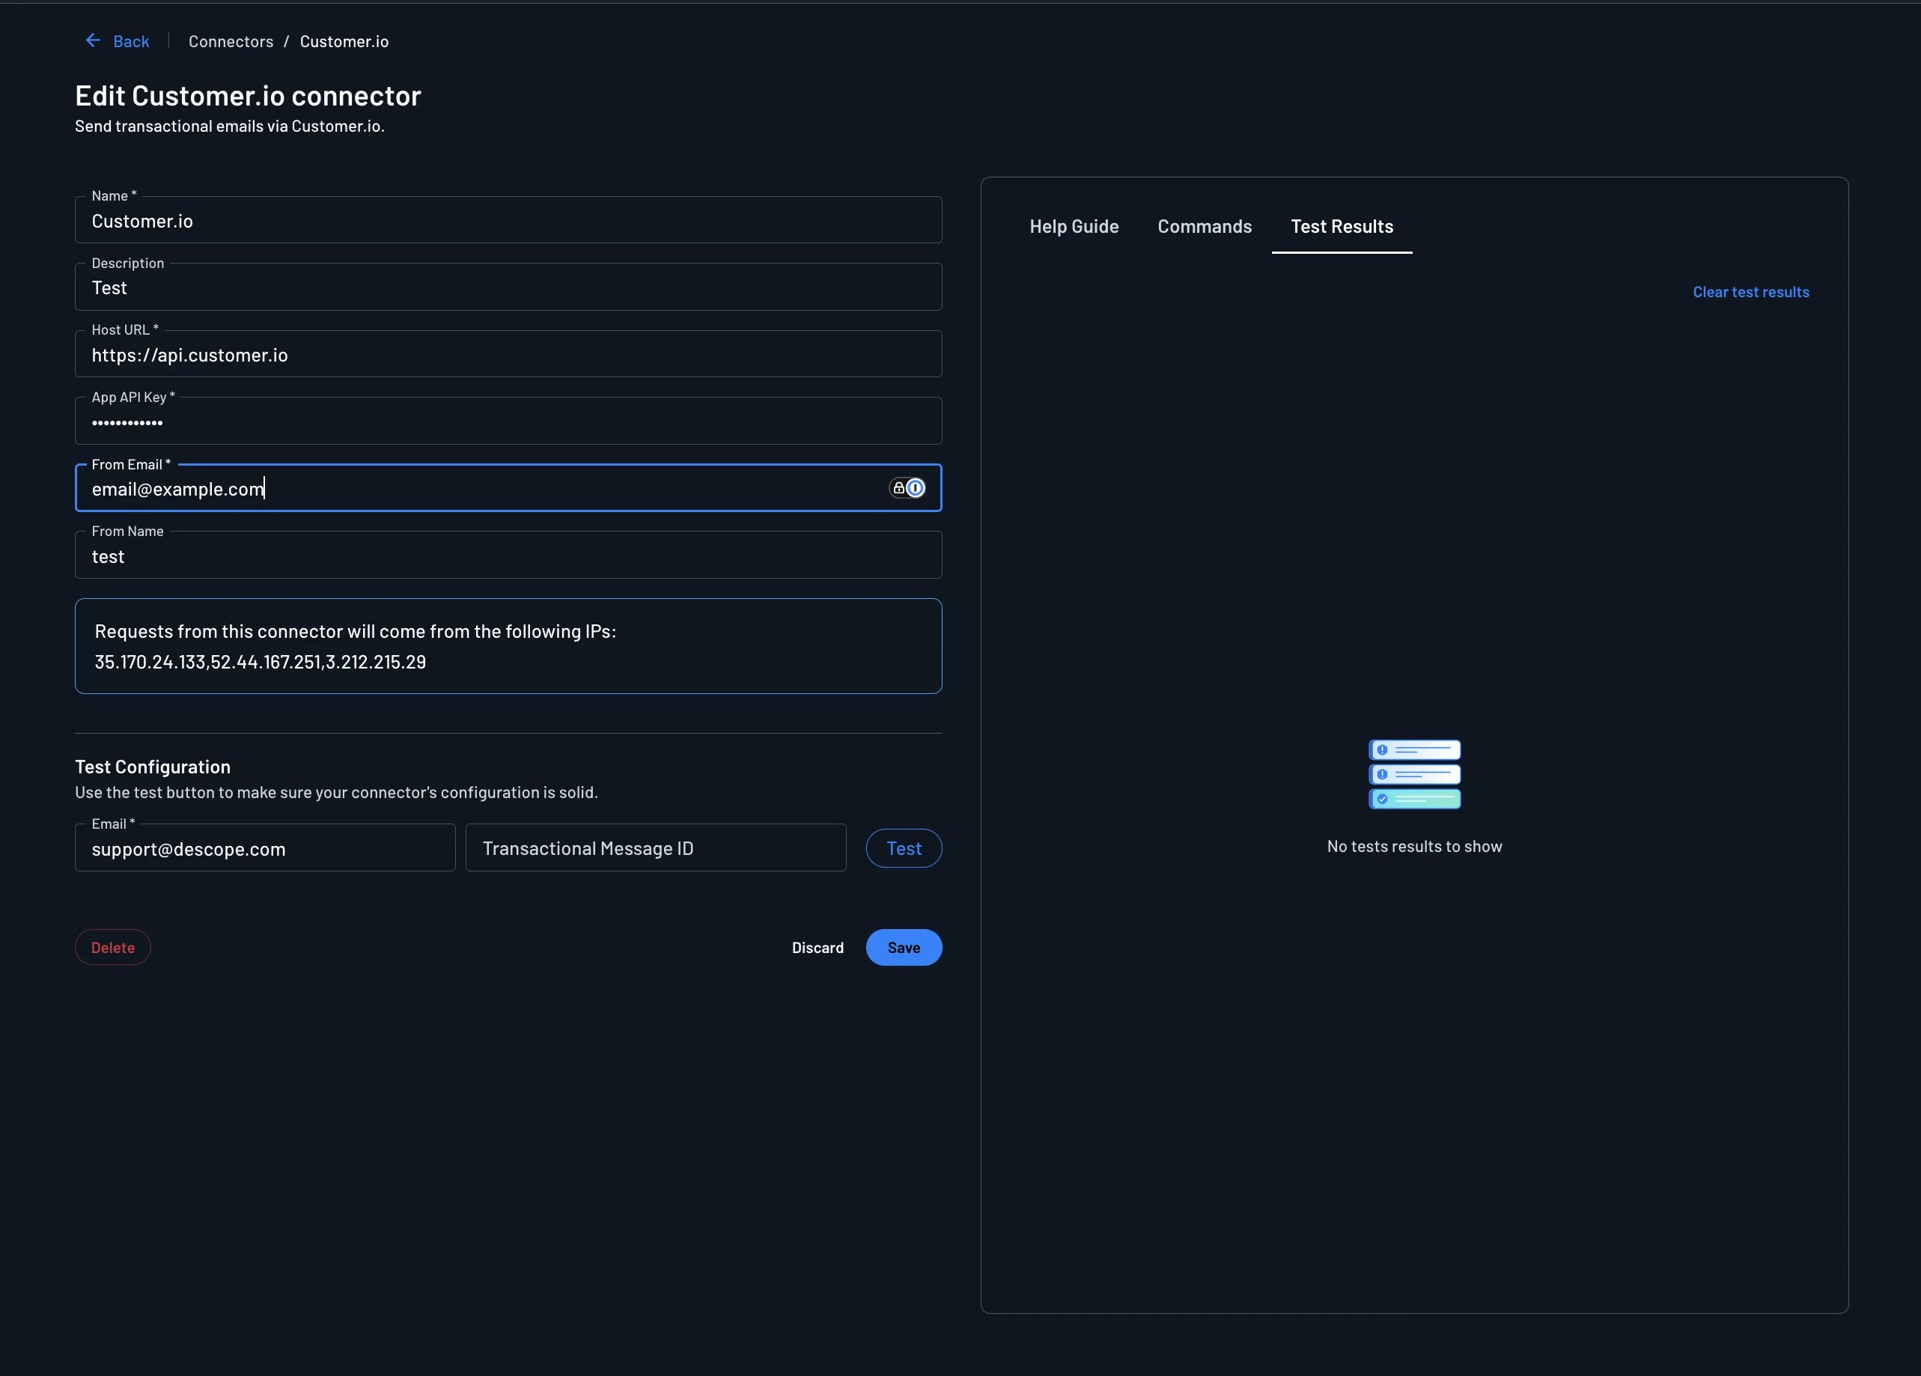Image resolution: width=1921 pixels, height=1376 pixels.
Task: Click the Test Configuration heading
Action: tap(153, 767)
